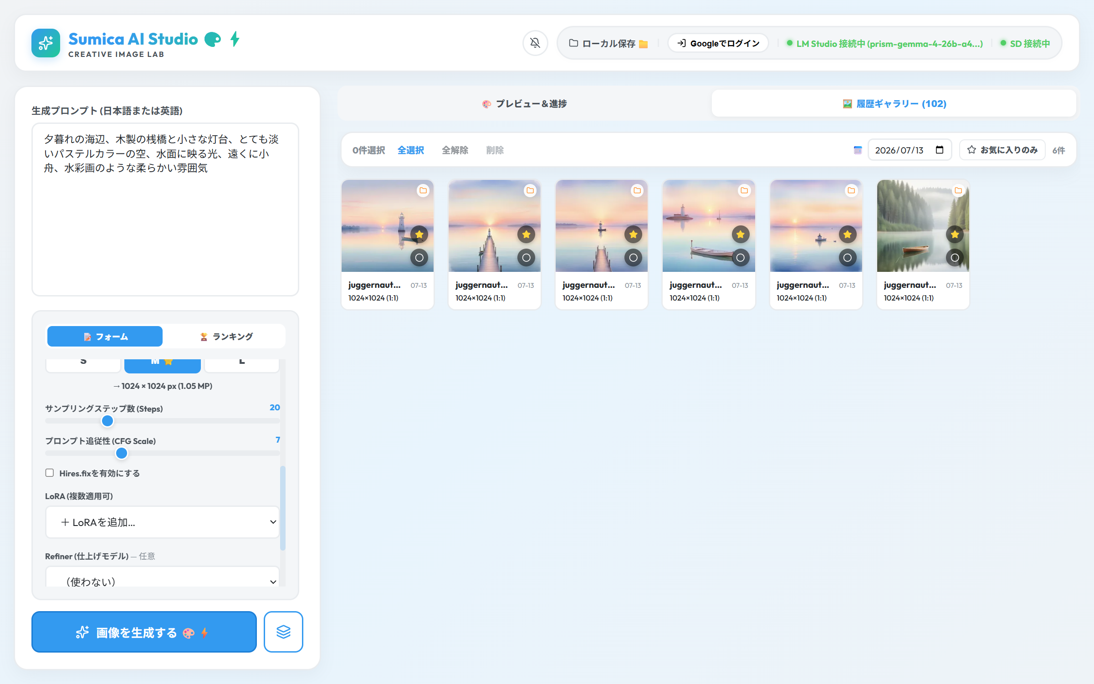
Task: Click folder icon on forest lake thumbnail
Action: 958,190
